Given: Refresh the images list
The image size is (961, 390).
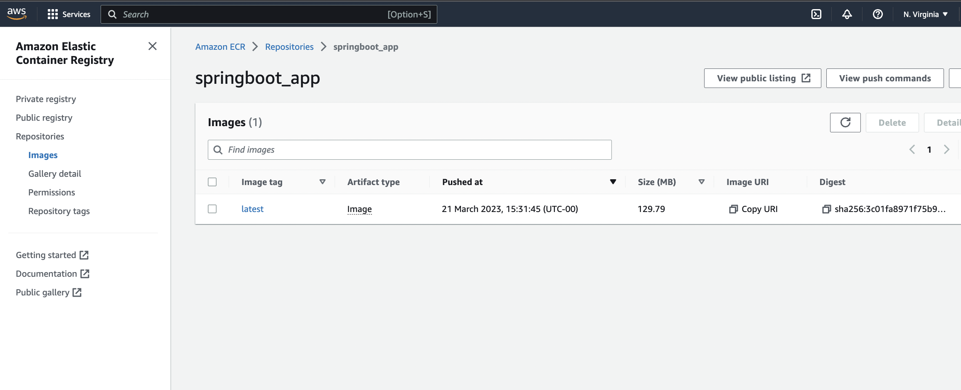Looking at the screenshot, I should (x=845, y=122).
